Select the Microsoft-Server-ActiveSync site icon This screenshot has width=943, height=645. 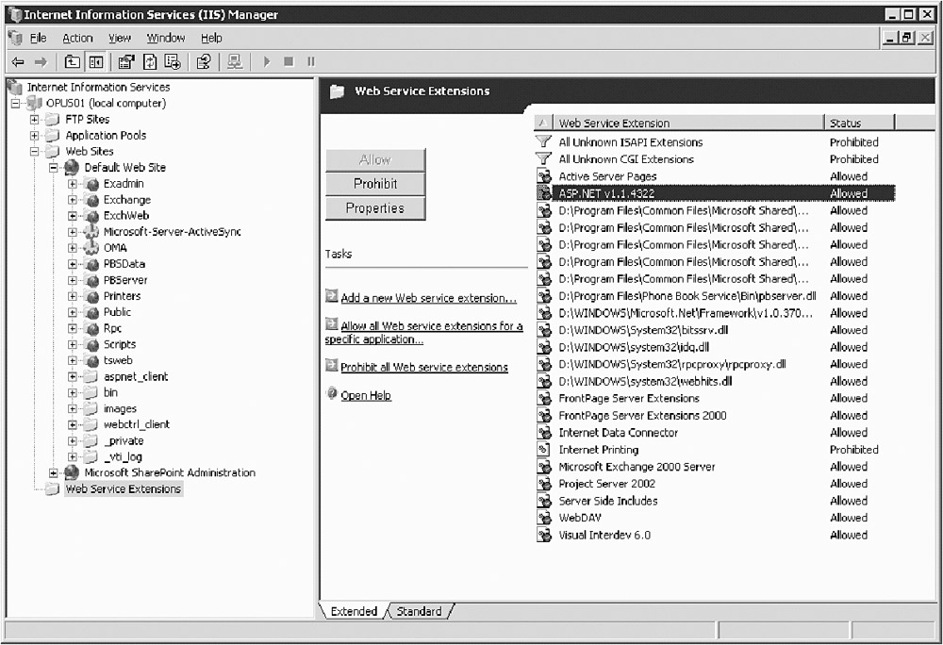click(91, 232)
